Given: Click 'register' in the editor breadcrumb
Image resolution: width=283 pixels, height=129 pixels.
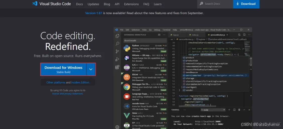Looking at the screenshot, I should (202, 39).
